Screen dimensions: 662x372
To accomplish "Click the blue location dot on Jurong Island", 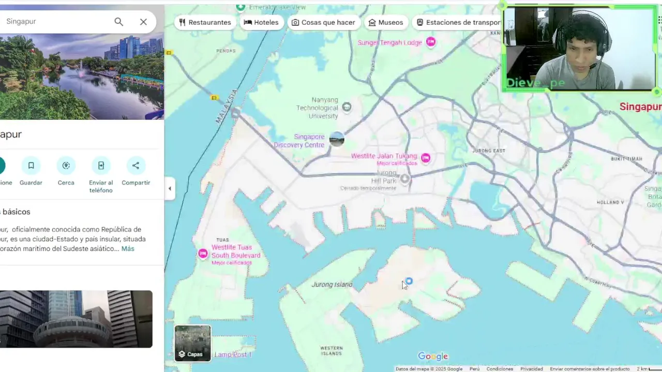I will point(409,281).
